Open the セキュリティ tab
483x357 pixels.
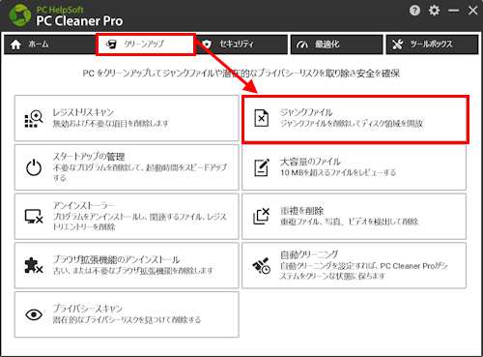pyautogui.click(x=241, y=45)
